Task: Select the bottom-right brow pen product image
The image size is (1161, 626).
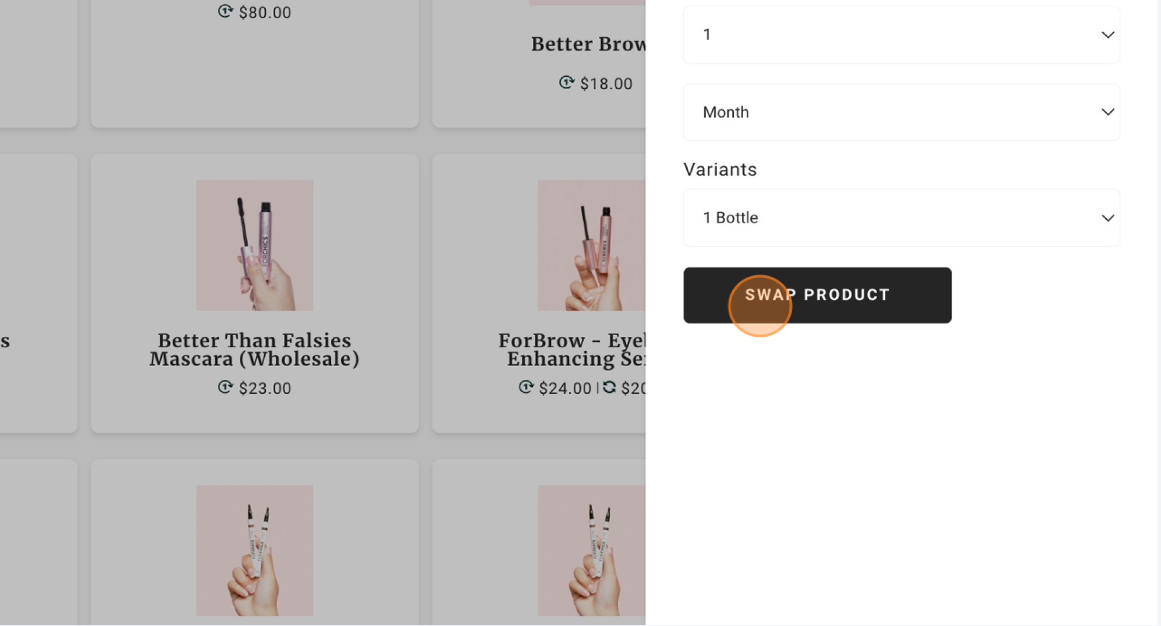Action: [591, 550]
